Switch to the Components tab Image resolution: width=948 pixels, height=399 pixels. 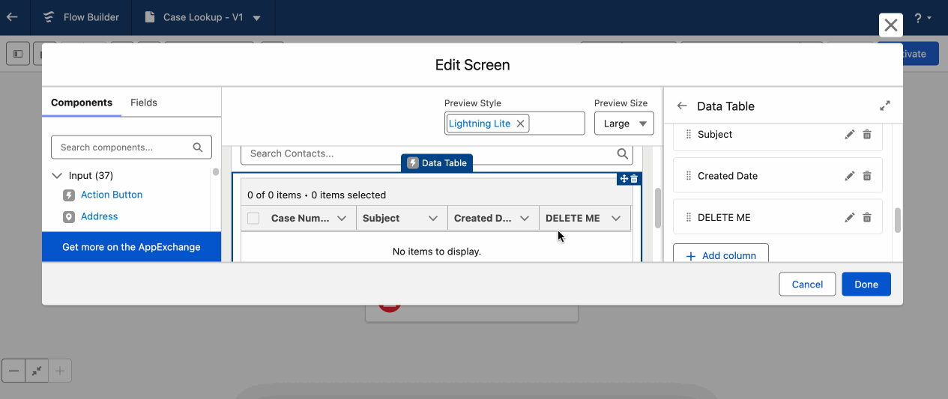pyautogui.click(x=82, y=103)
